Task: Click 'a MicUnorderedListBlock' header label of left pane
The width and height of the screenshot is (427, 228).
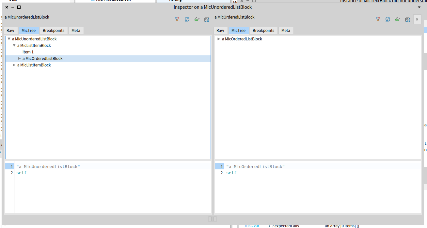Action: (x=27, y=17)
